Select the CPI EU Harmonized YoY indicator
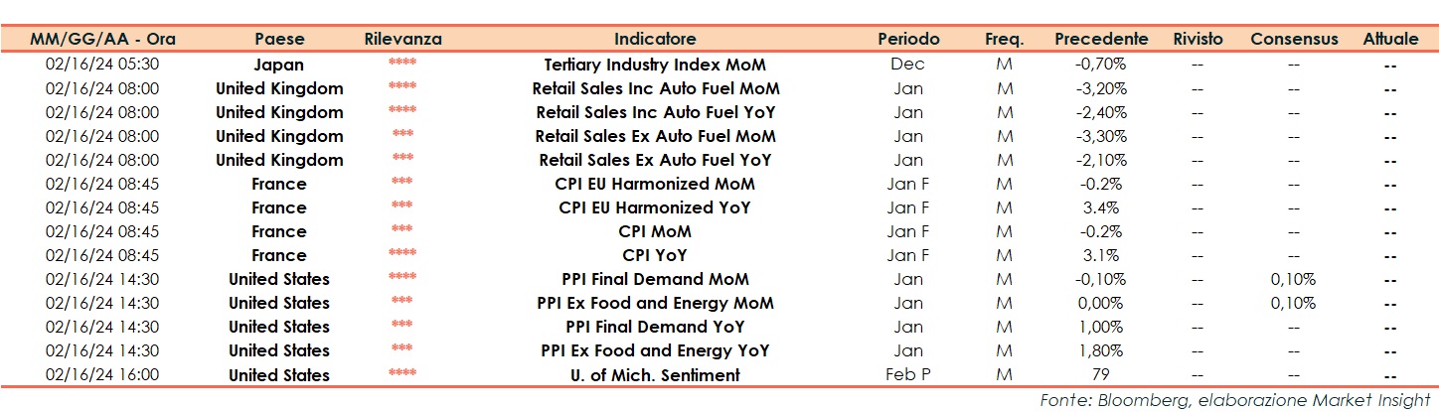 pos(655,207)
